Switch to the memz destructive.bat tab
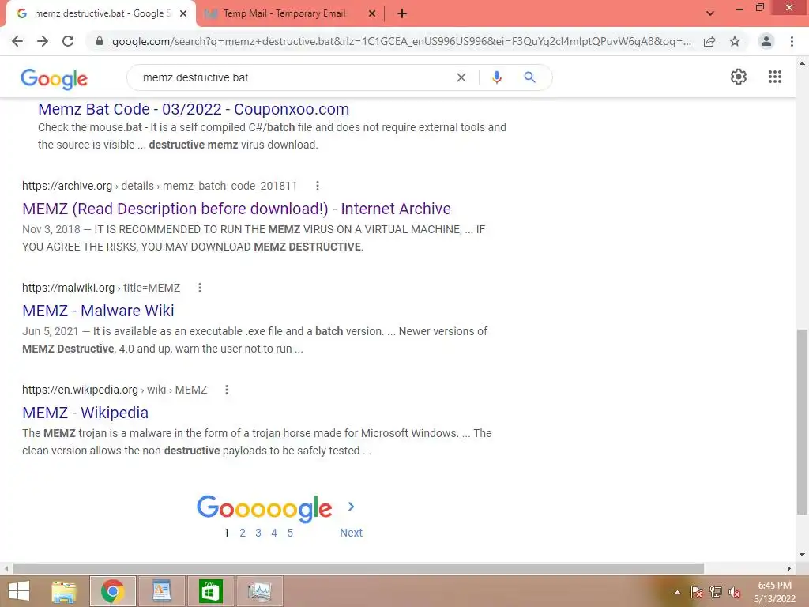Screen dimensions: 809x607 coord(101,13)
